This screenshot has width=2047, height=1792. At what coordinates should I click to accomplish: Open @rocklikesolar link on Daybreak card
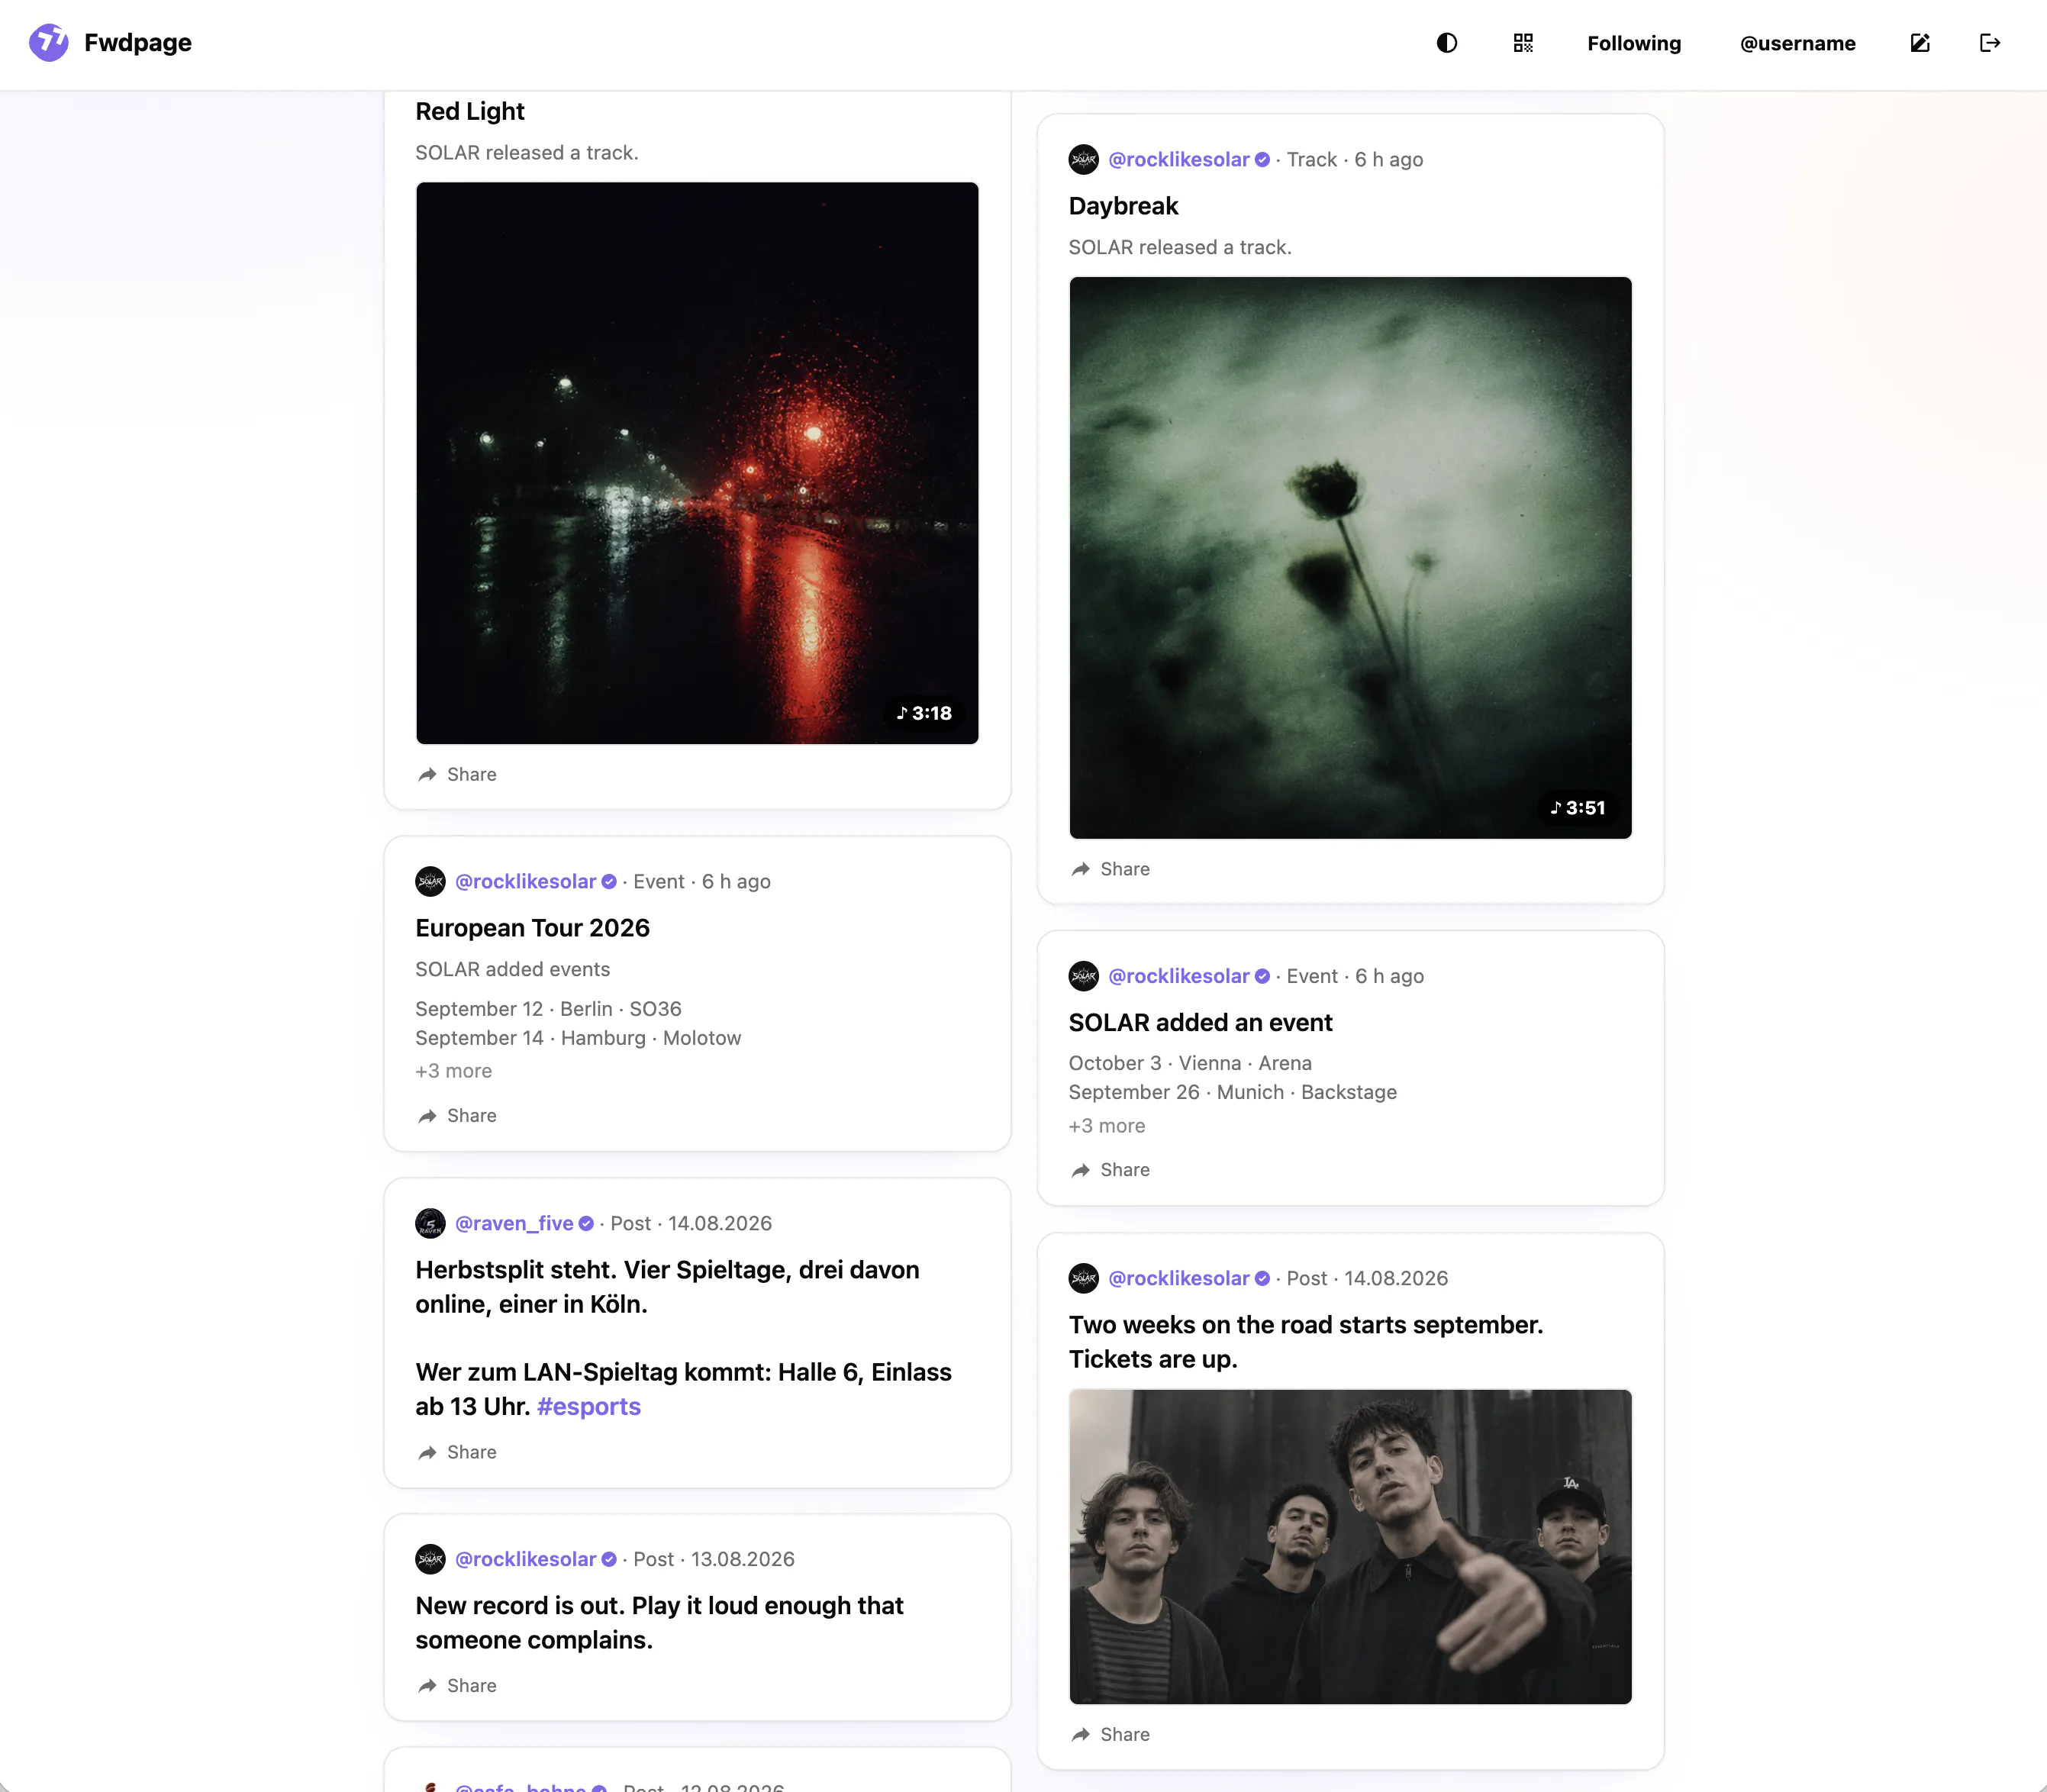1178,159
